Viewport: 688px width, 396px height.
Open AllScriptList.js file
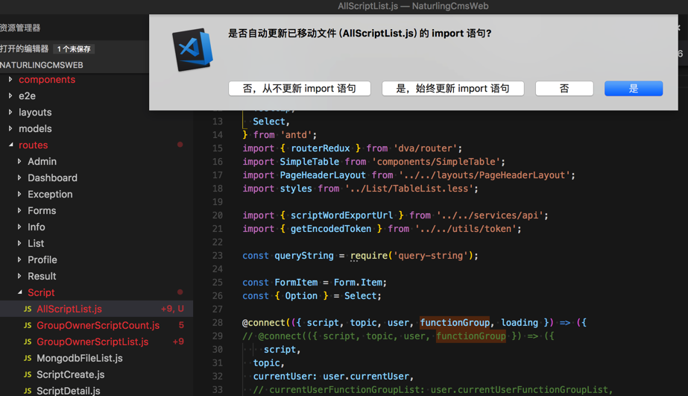69,309
